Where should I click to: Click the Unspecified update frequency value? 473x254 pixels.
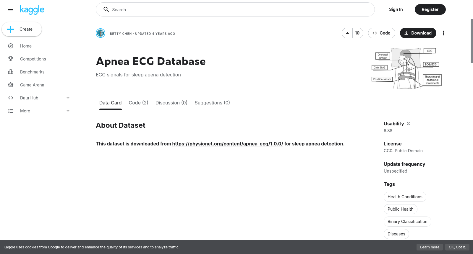tap(396, 171)
